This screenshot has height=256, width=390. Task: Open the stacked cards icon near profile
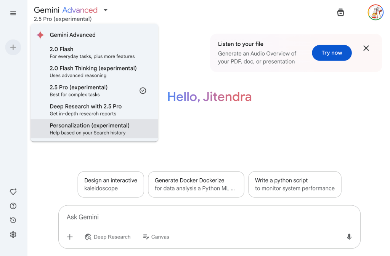[x=340, y=12]
